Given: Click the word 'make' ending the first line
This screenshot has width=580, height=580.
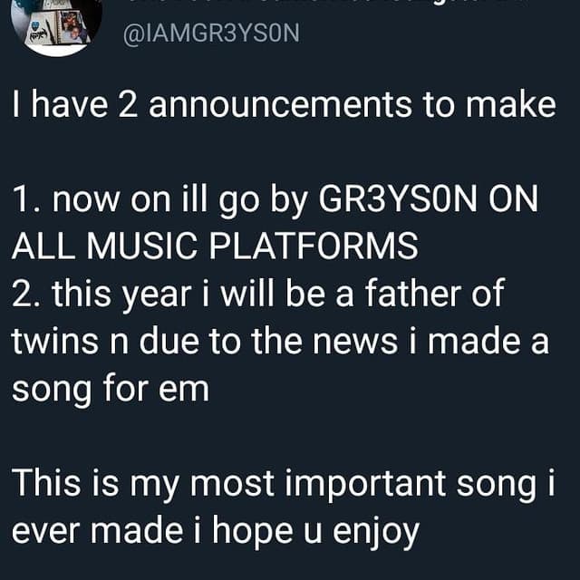Looking at the screenshot, I should tap(511, 105).
